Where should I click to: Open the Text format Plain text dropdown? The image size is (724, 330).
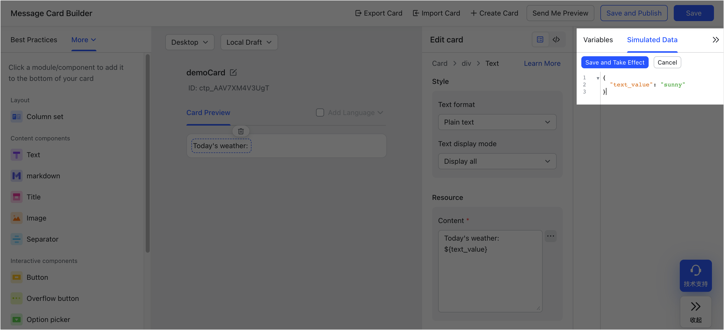(497, 122)
